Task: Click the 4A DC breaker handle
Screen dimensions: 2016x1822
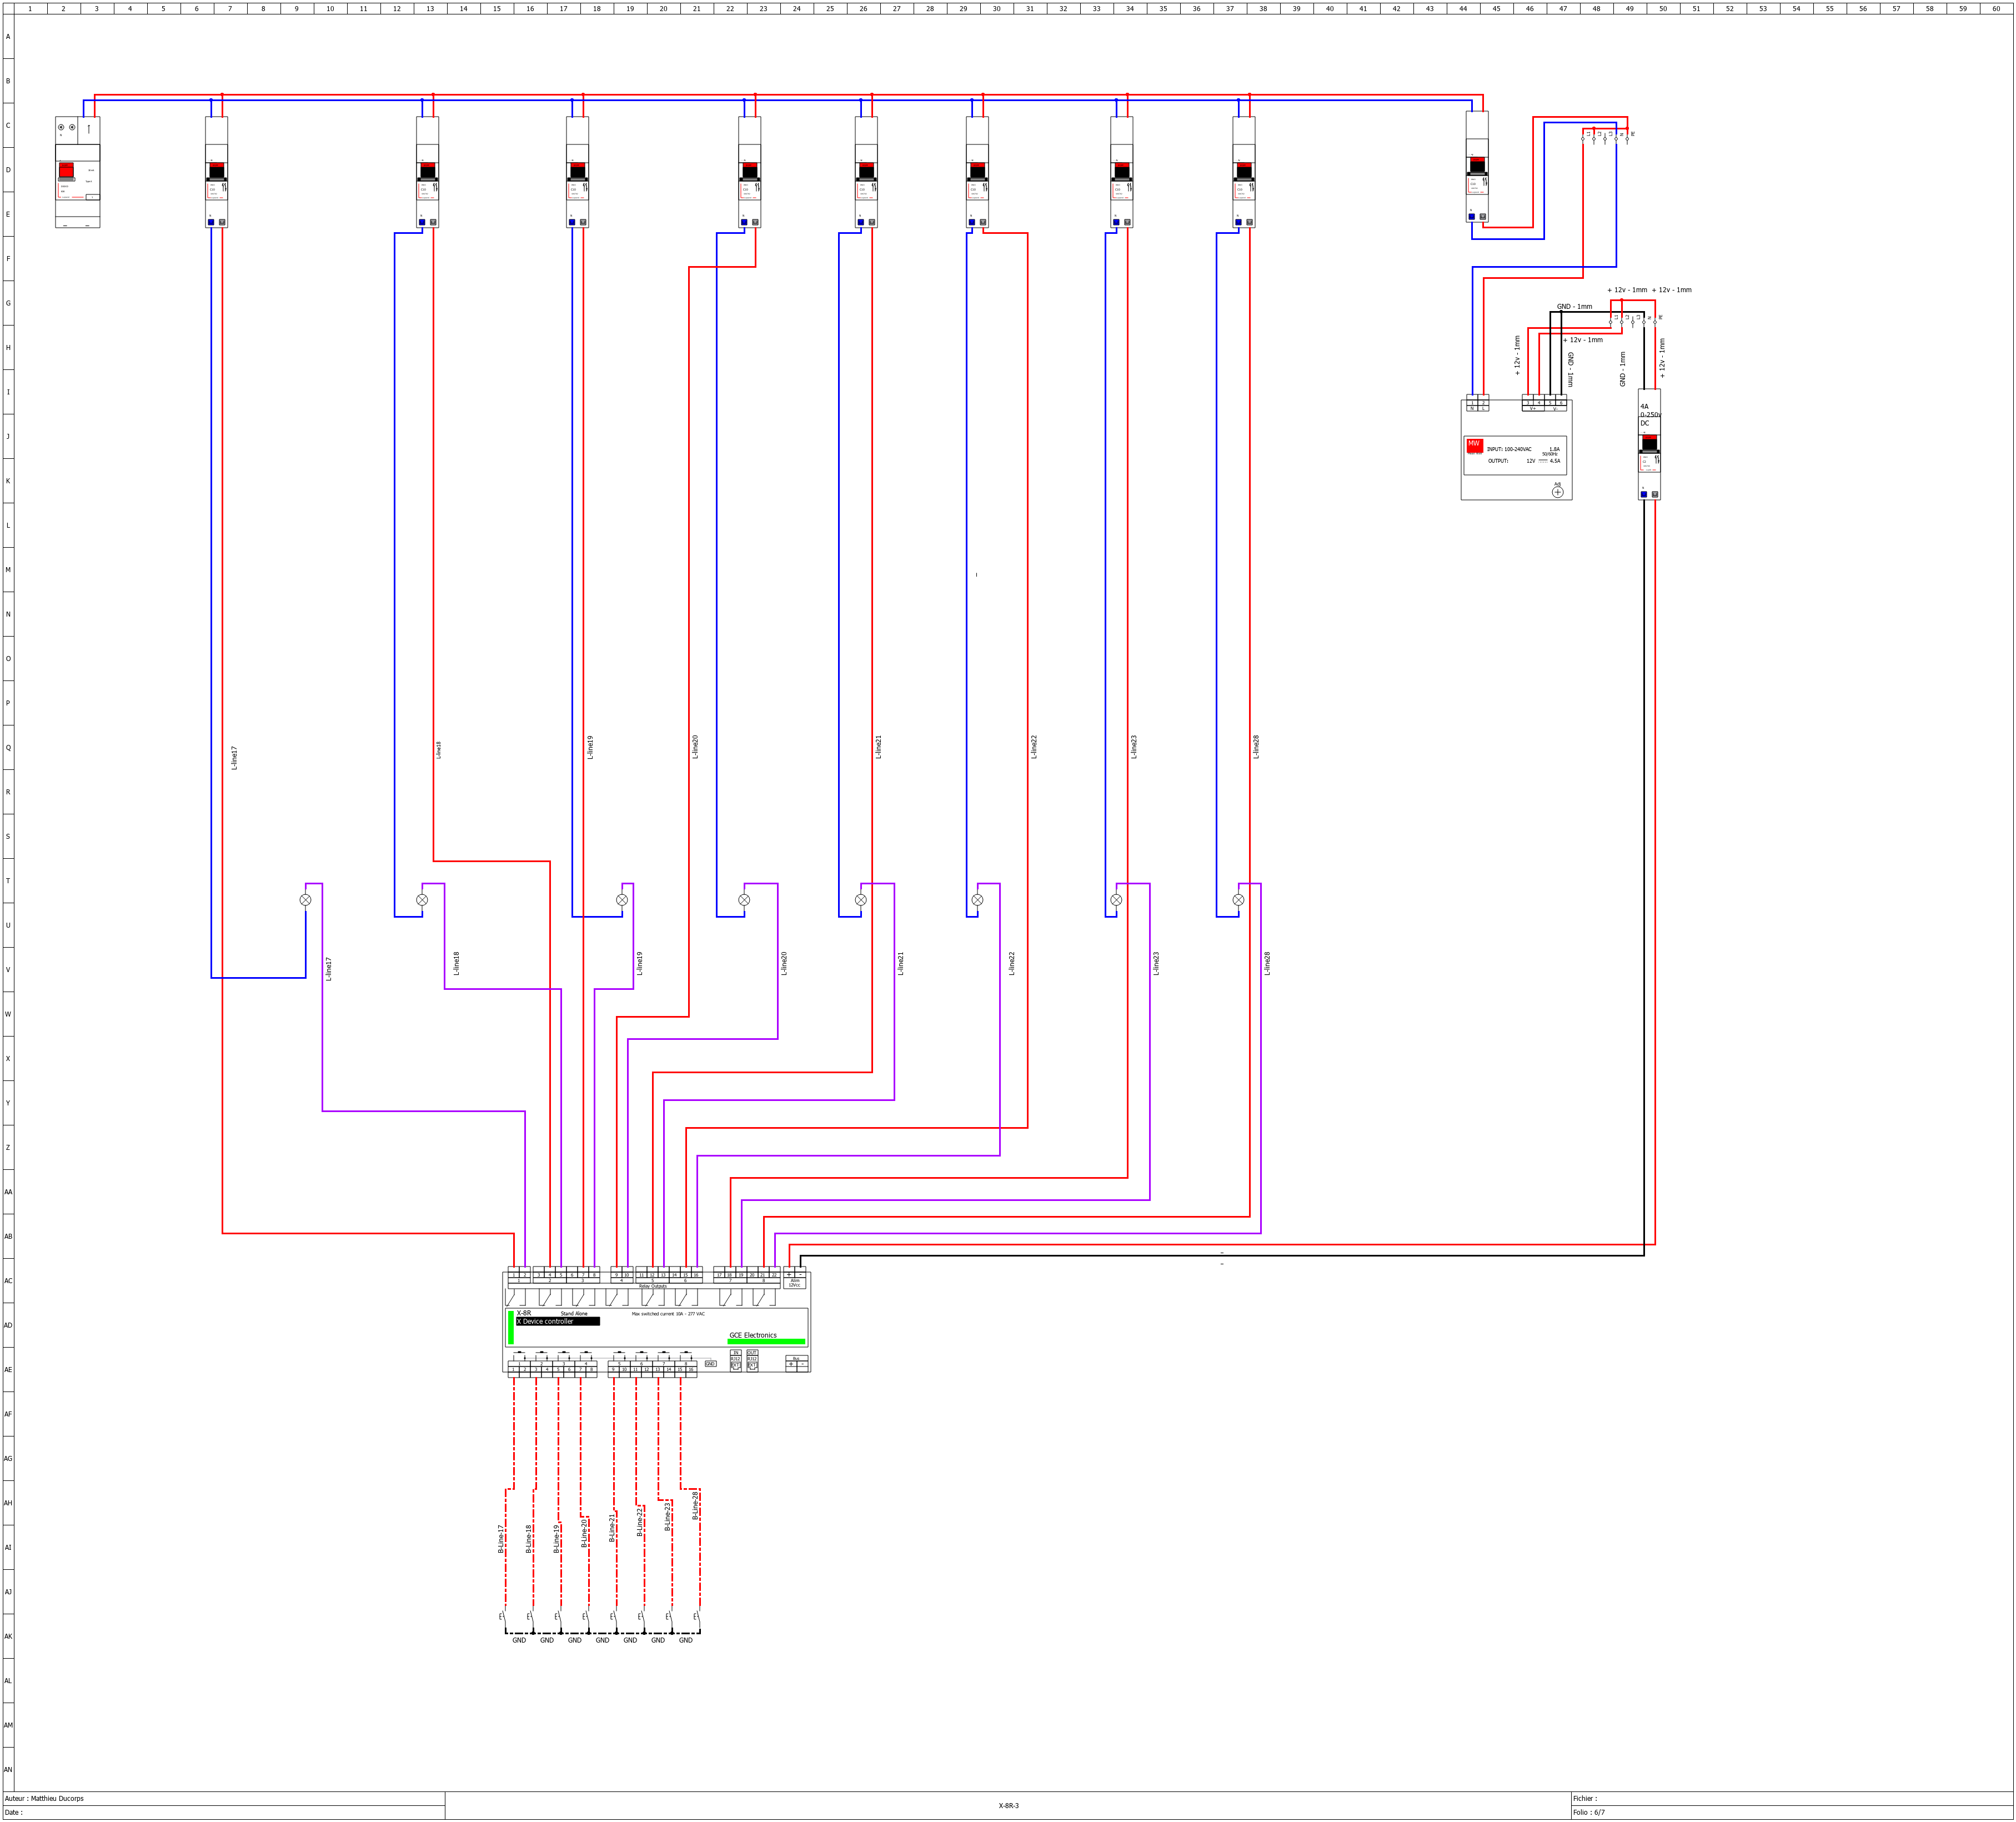Action: [1649, 442]
